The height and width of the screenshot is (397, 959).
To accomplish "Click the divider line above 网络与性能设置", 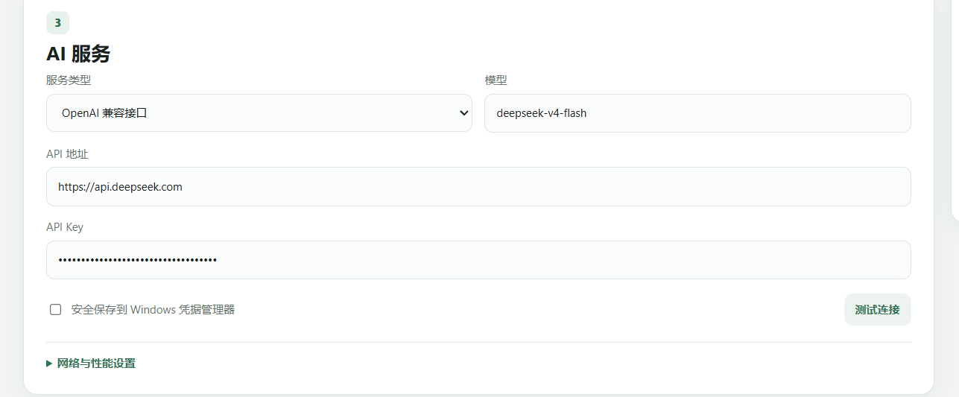I will (478, 342).
